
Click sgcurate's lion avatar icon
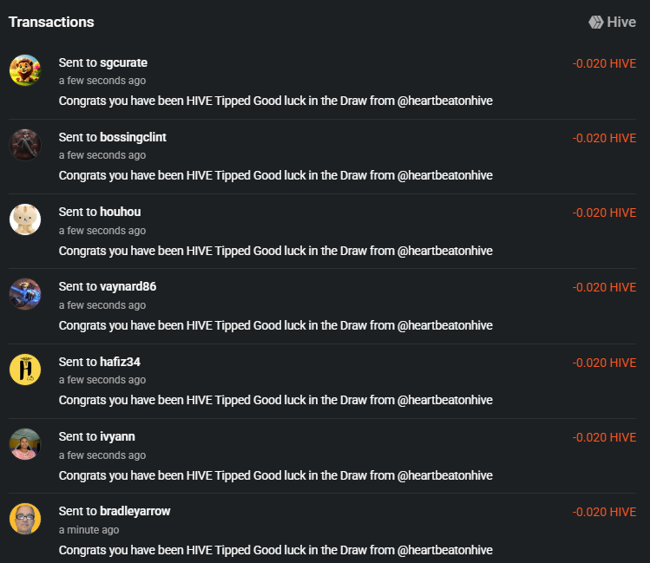tap(25, 70)
